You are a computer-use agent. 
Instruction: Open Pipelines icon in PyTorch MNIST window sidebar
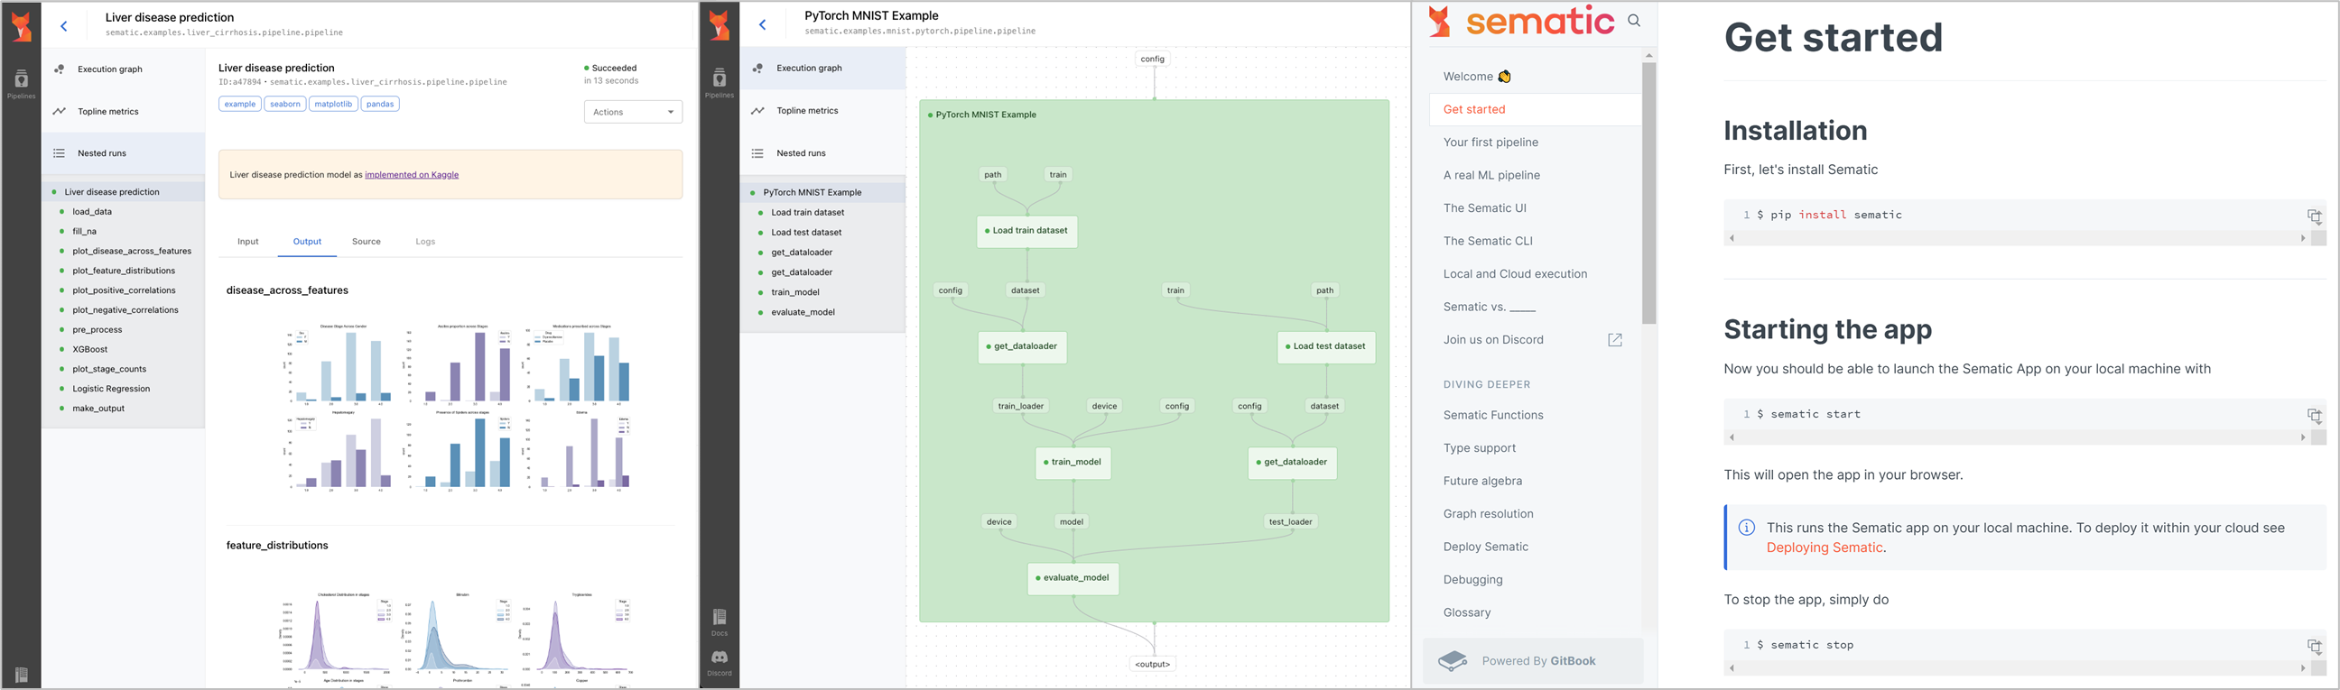coord(720,83)
